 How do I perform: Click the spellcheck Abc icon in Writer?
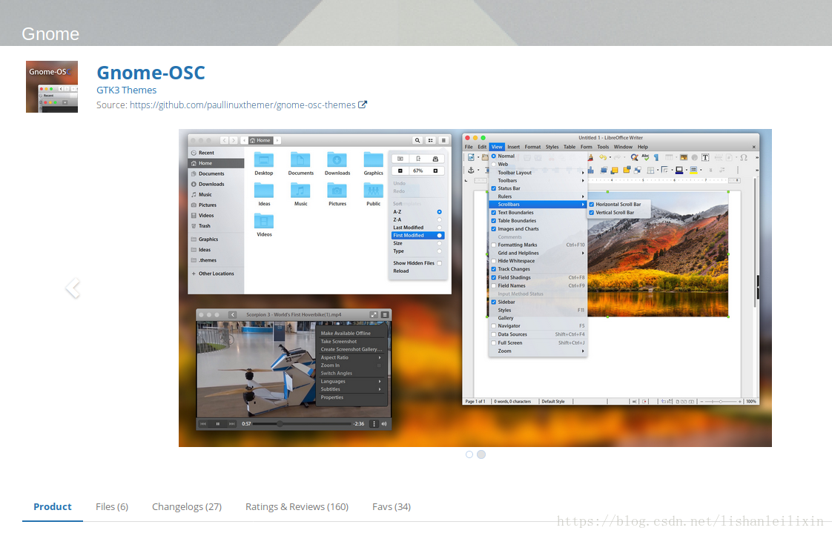pyautogui.click(x=645, y=157)
